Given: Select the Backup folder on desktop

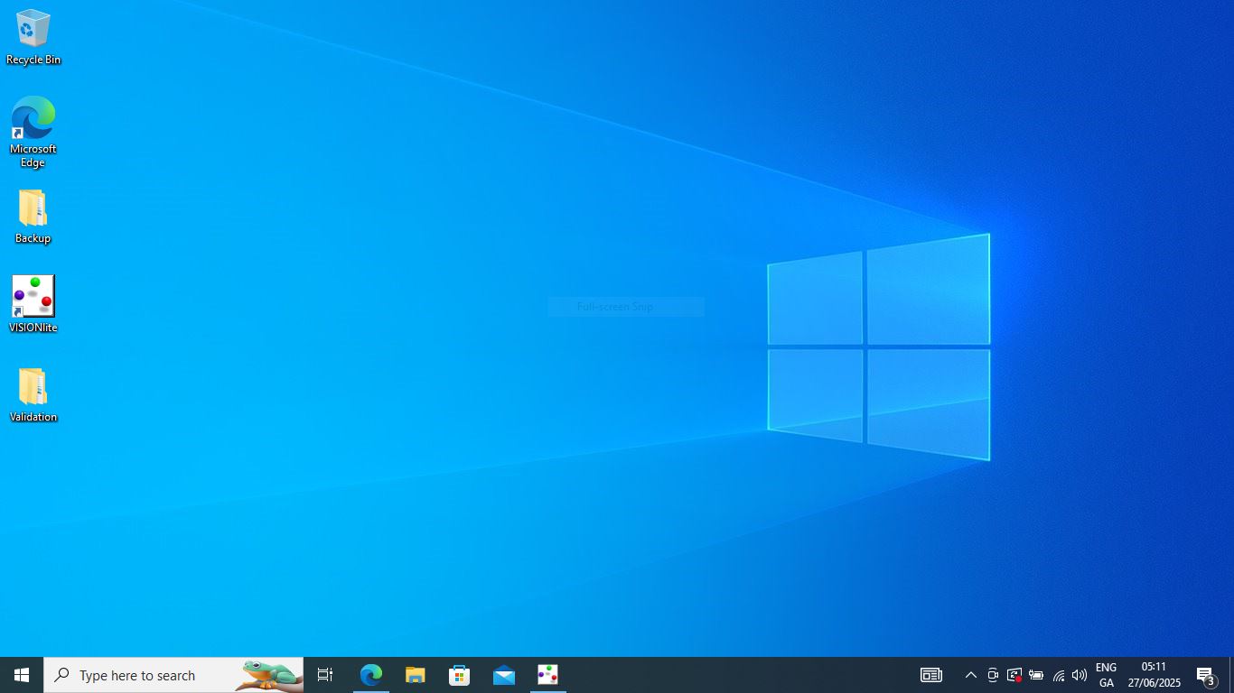Looking at the screenshot, I should point(33,217).
